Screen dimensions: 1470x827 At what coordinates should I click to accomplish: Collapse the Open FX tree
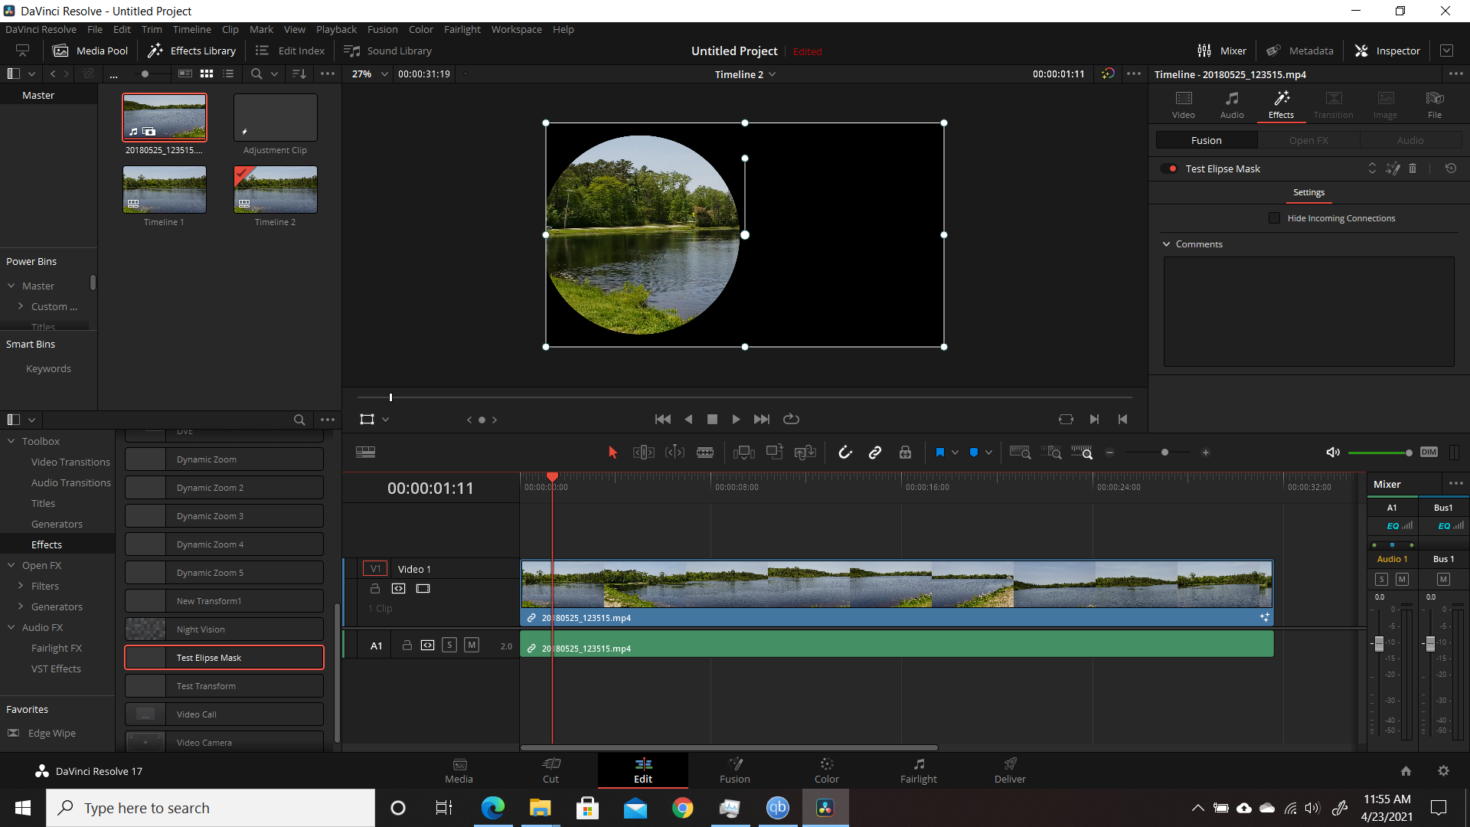[x=11, y=565]
